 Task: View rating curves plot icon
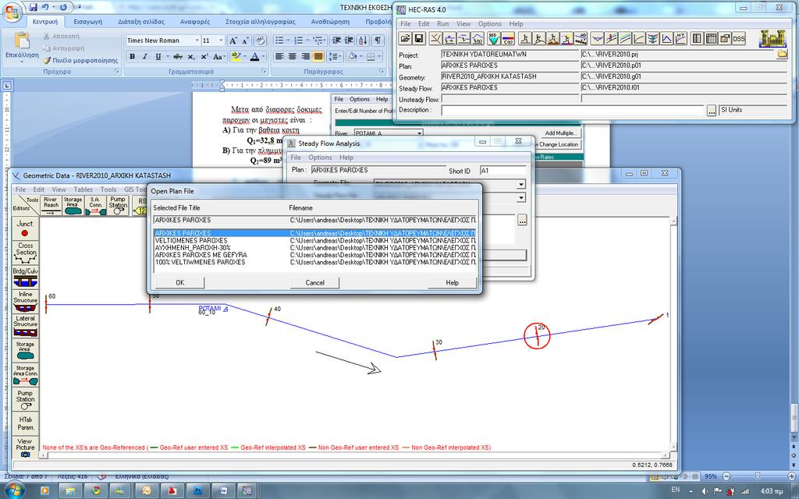(639, 39)
